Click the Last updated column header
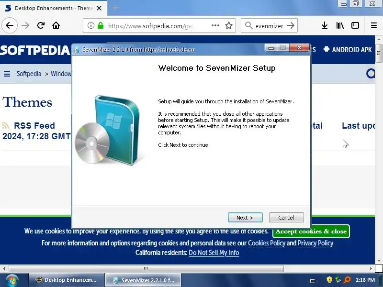This screenshot has height=287, width=383. click(x=358, y=126)
